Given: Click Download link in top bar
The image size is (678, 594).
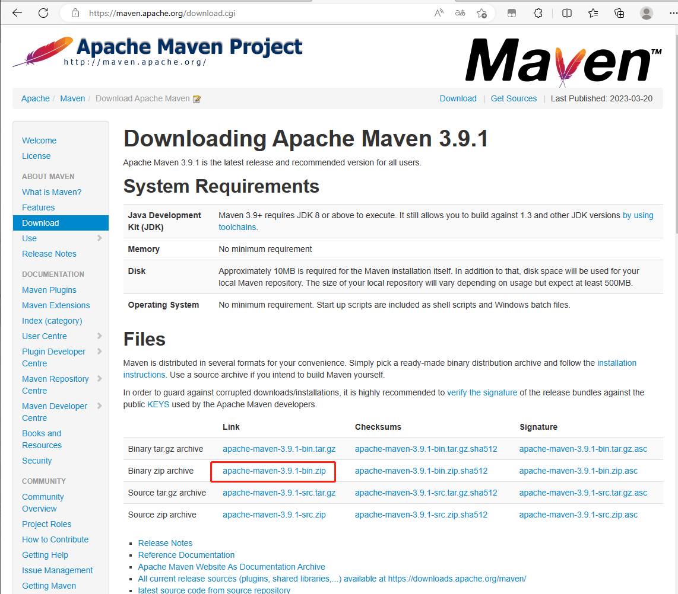Looking at the screenshot, I should point(458,98).
